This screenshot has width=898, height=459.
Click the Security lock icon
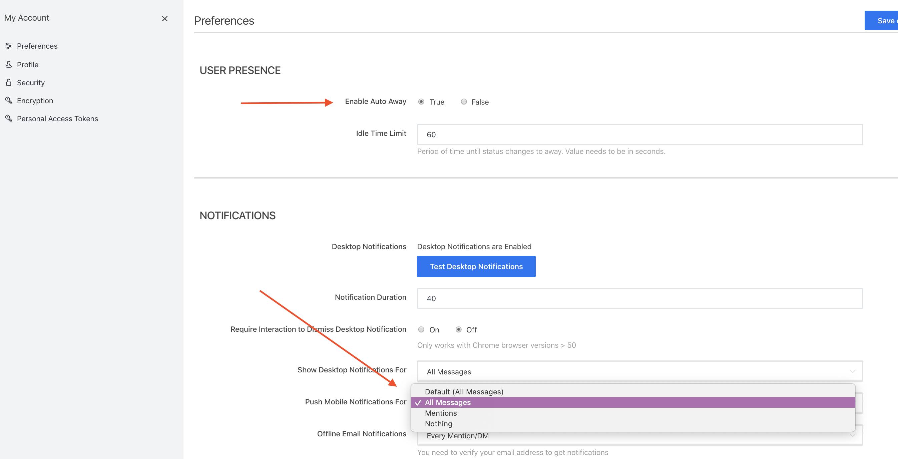9,83
